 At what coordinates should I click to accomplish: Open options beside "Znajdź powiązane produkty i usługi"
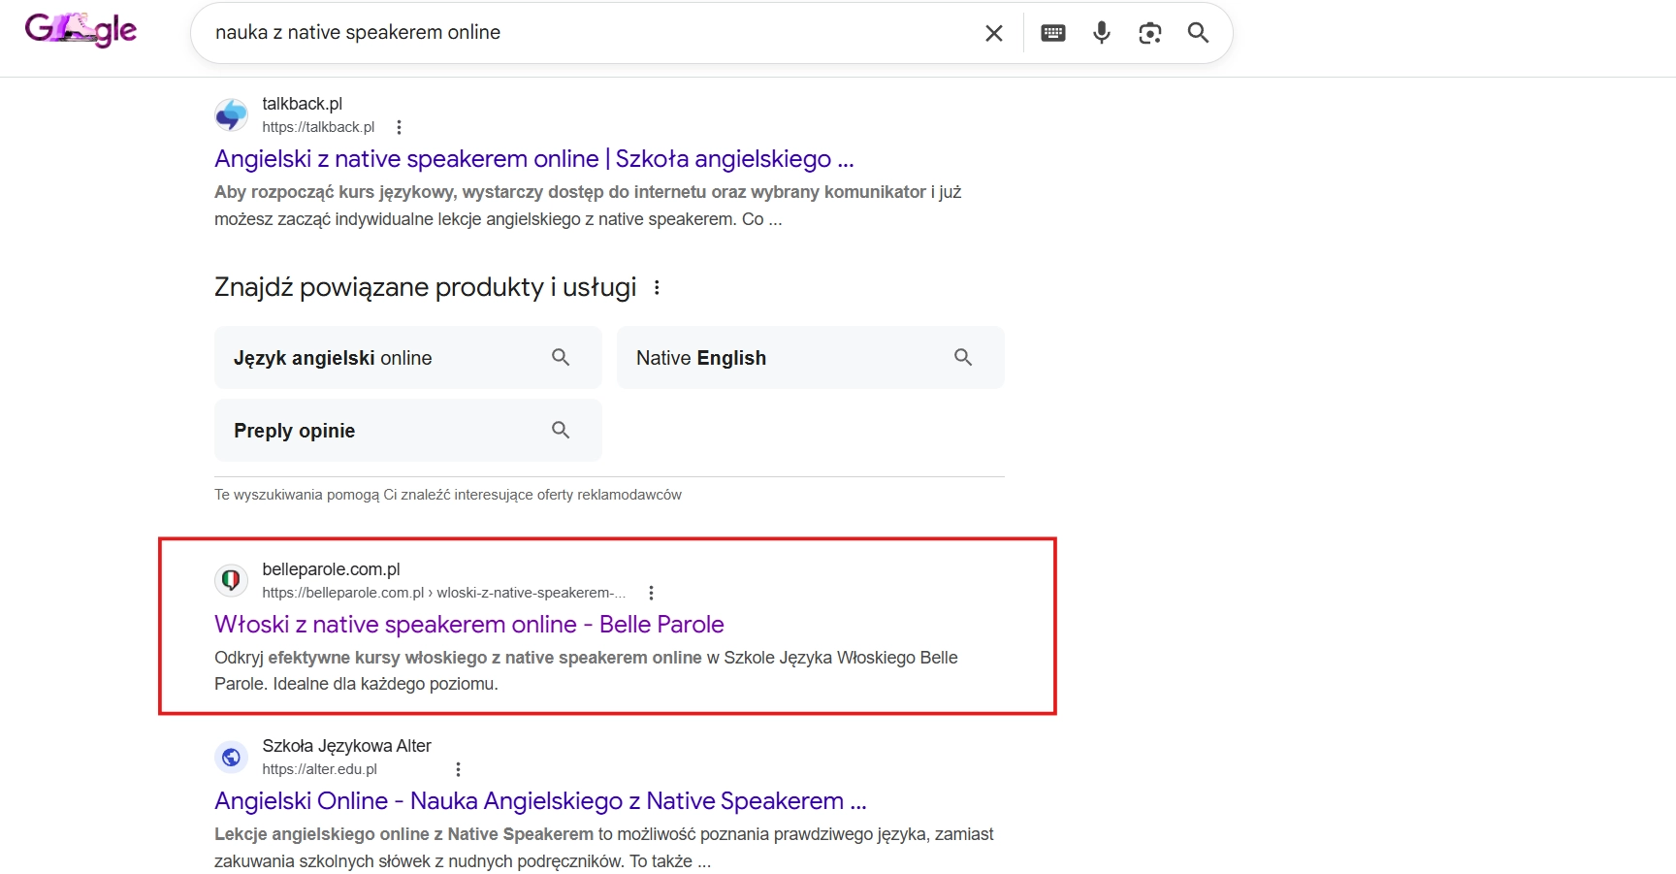pos(657,287)
